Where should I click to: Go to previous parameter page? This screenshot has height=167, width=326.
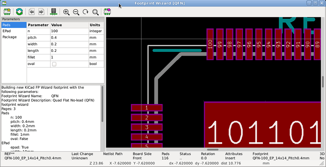tap(31, 12)
